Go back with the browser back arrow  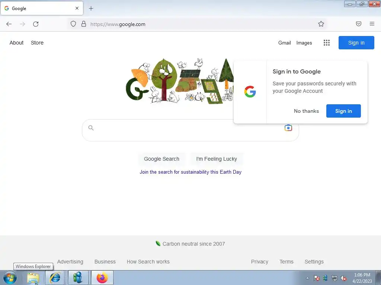coord(9,24)
